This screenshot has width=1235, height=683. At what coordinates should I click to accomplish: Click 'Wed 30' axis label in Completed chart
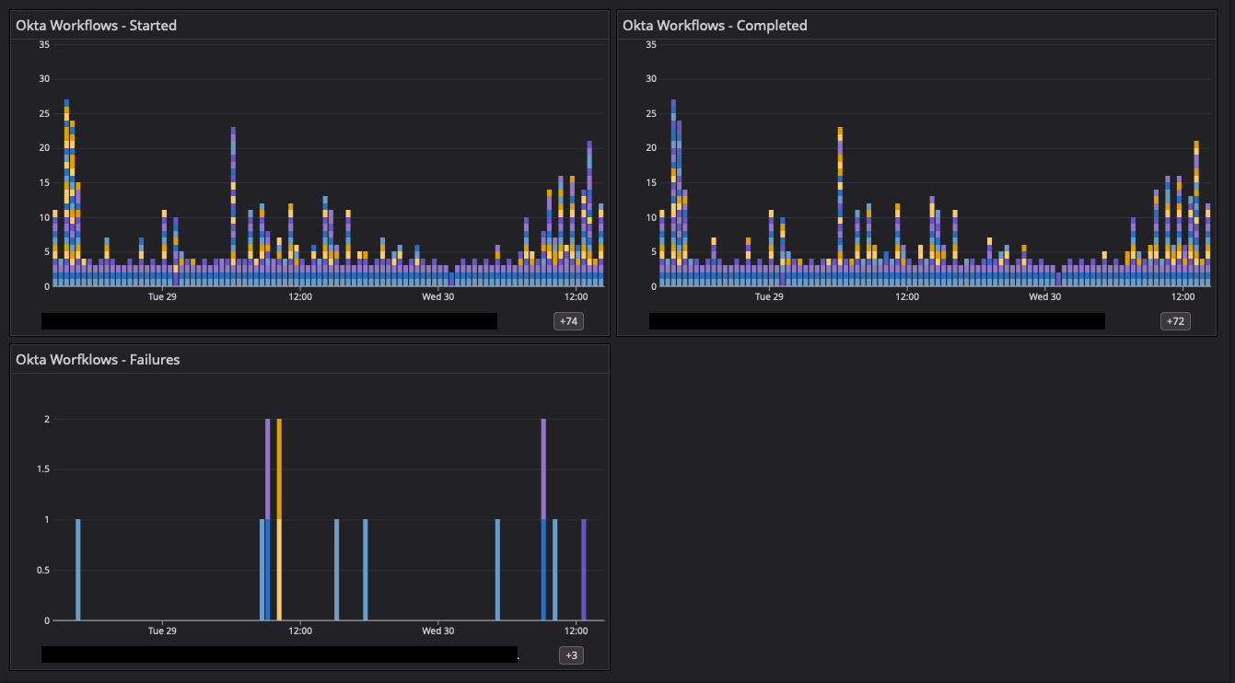click(1044, 296)
